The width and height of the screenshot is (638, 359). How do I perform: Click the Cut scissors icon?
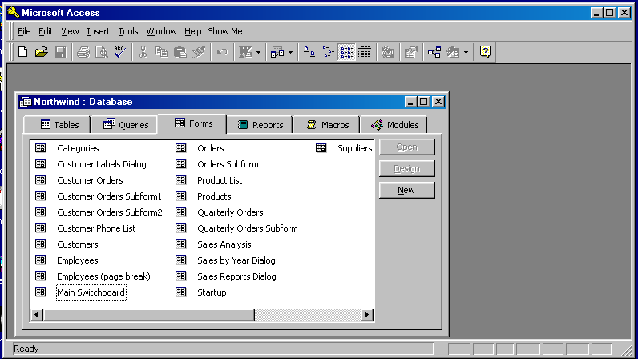click(143, 52)
